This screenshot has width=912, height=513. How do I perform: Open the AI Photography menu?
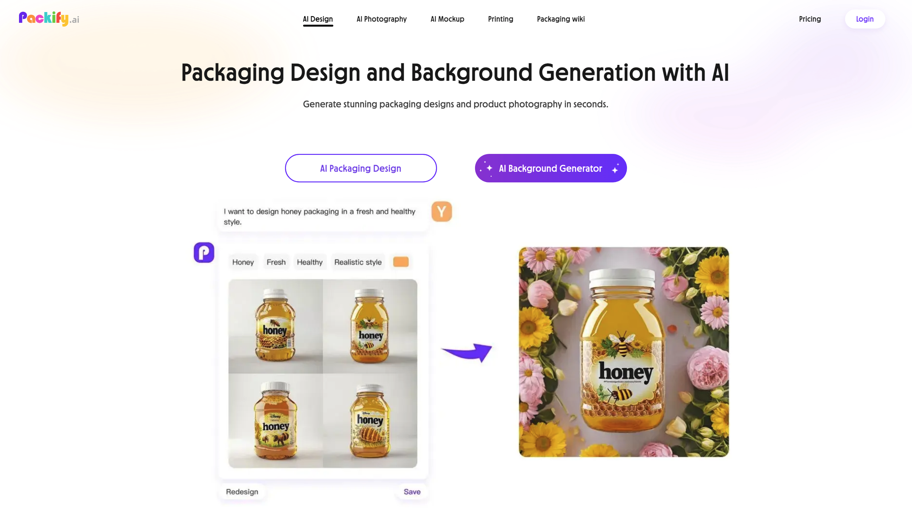[x=381, y=19]
